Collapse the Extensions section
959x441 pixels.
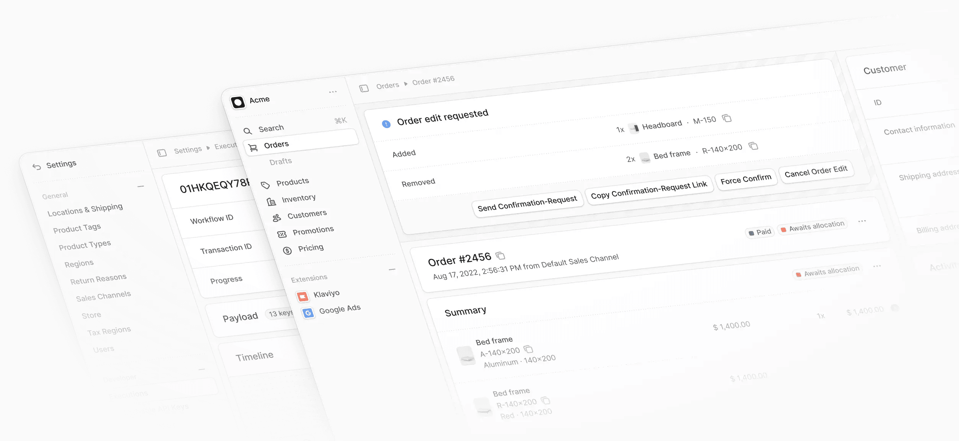pyautogui.click(x=392, y=269)
